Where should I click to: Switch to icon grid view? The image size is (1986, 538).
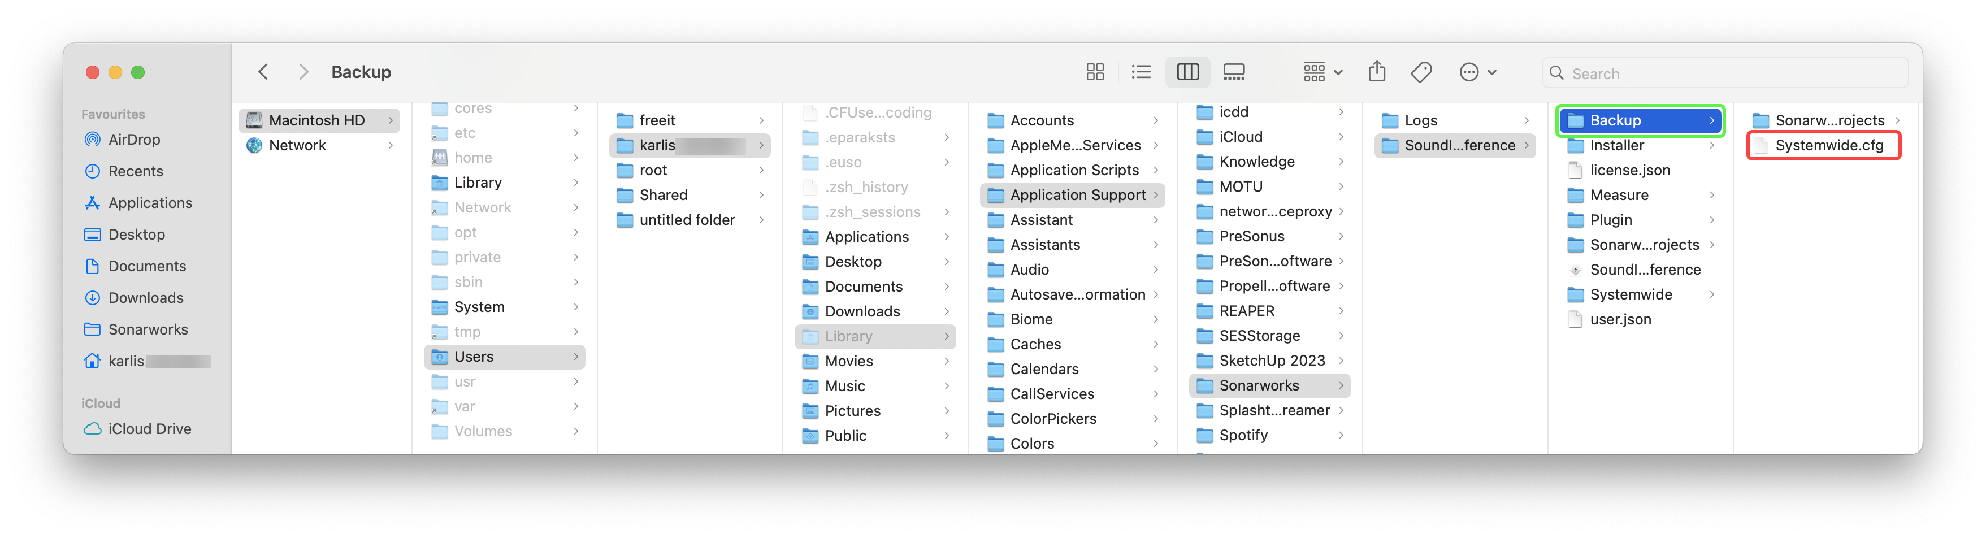click(x=1095, y=72)
